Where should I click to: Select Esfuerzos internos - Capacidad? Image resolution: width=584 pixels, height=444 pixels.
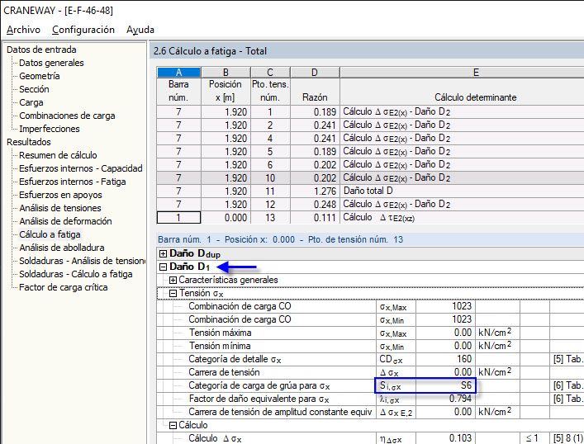81,168
